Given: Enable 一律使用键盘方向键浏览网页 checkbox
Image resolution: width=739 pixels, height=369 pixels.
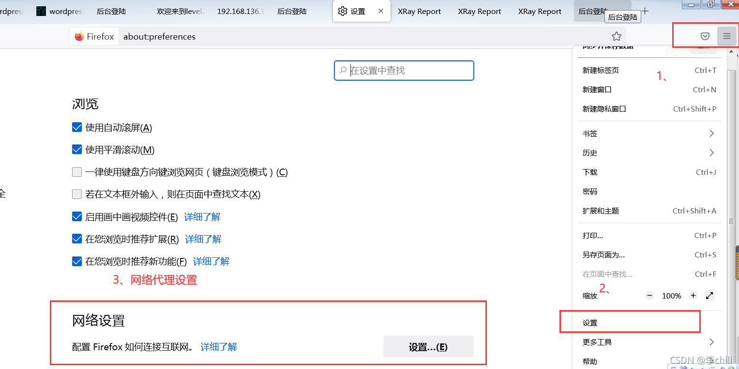Looking at the screenshot, I should pyautogui.click(x=76, y=172).
